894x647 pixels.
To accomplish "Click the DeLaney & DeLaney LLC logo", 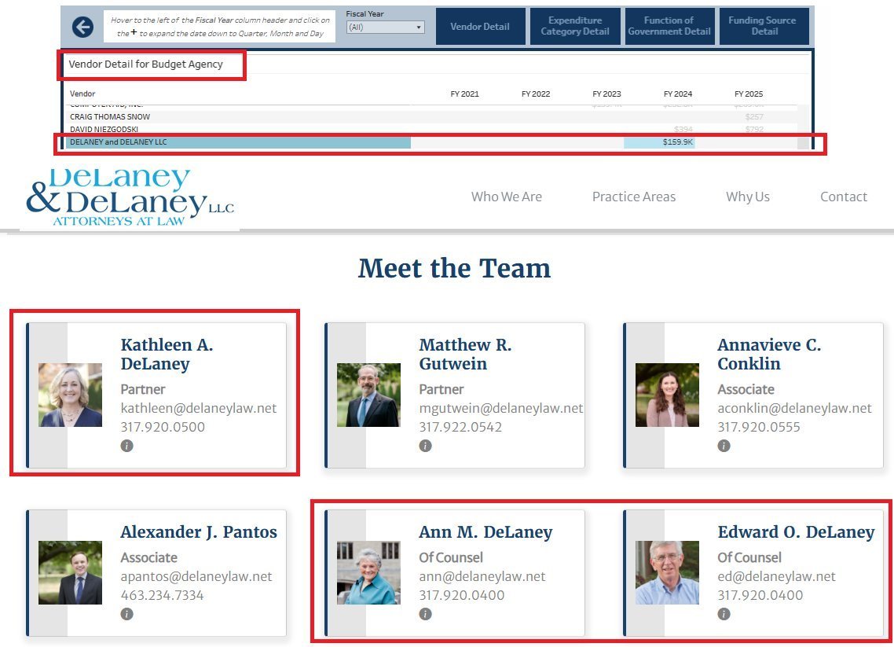I will (130, 197).
